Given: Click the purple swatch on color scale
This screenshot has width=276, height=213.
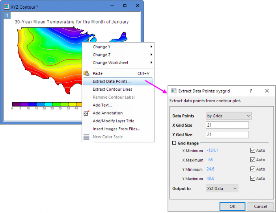Looking at the screenshot, I should (x=16, y=105).
